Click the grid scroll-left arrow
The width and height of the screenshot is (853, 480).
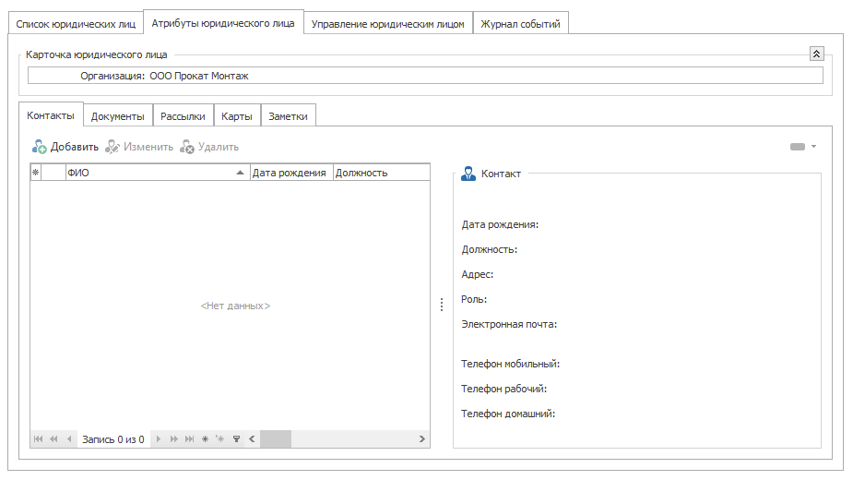252,439
